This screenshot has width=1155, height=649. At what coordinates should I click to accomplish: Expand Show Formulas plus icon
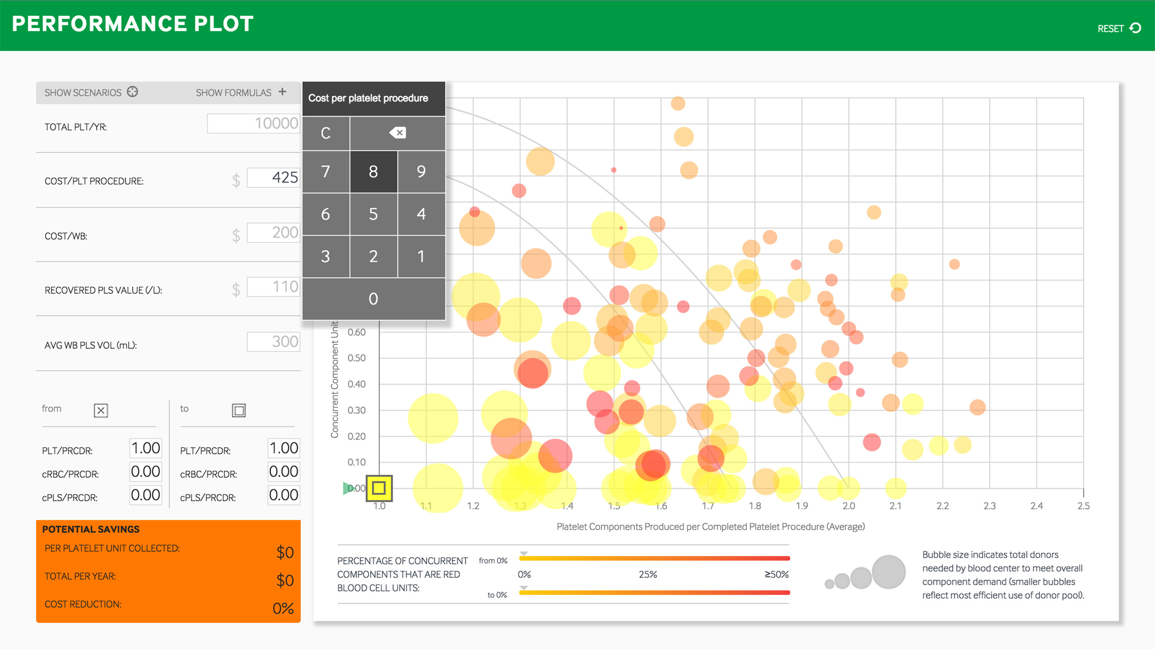(x=282, y=91)
